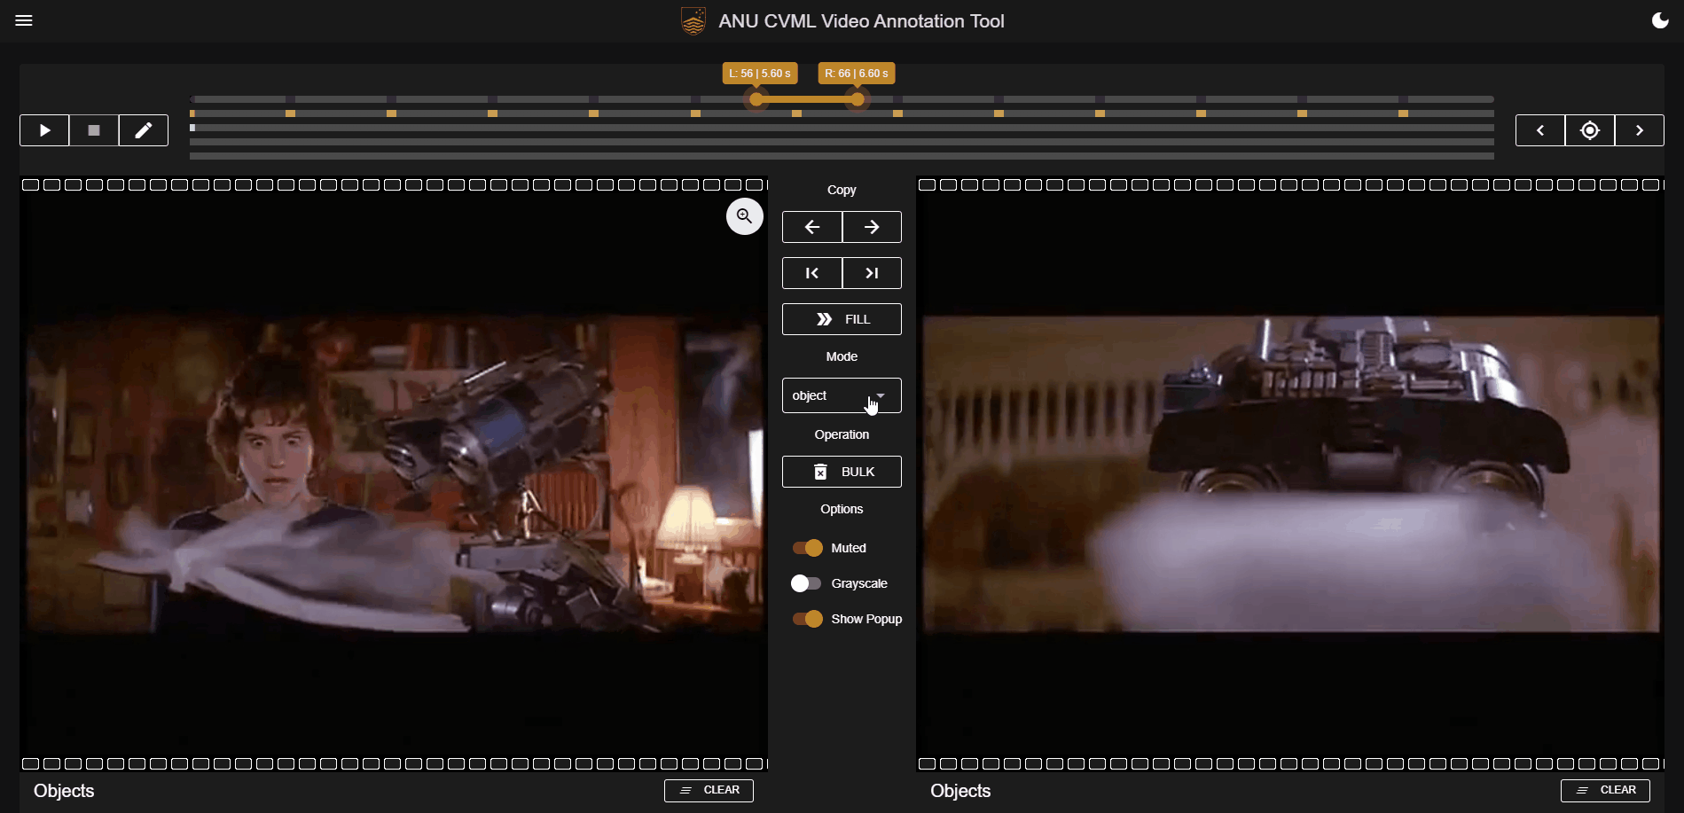This screenshot has width=1684, height=813.
Task: Toggle dark mode moon icon
Action: [x=1660, y=20]
